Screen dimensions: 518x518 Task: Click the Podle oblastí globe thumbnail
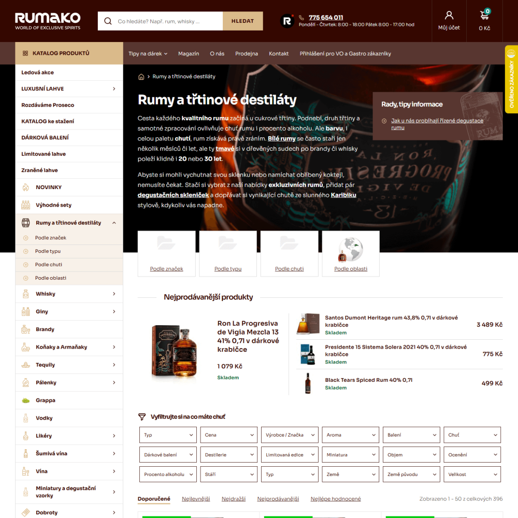pos(351,250)
